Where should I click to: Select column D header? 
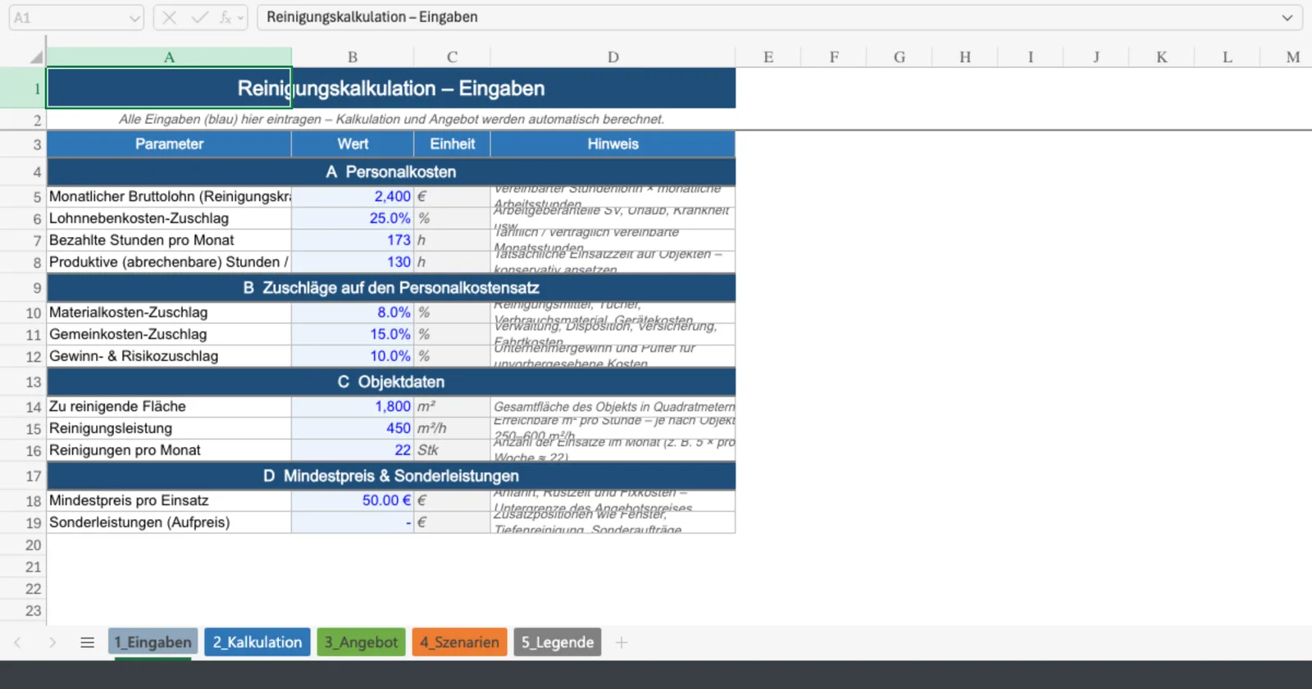tap(613, 57)
